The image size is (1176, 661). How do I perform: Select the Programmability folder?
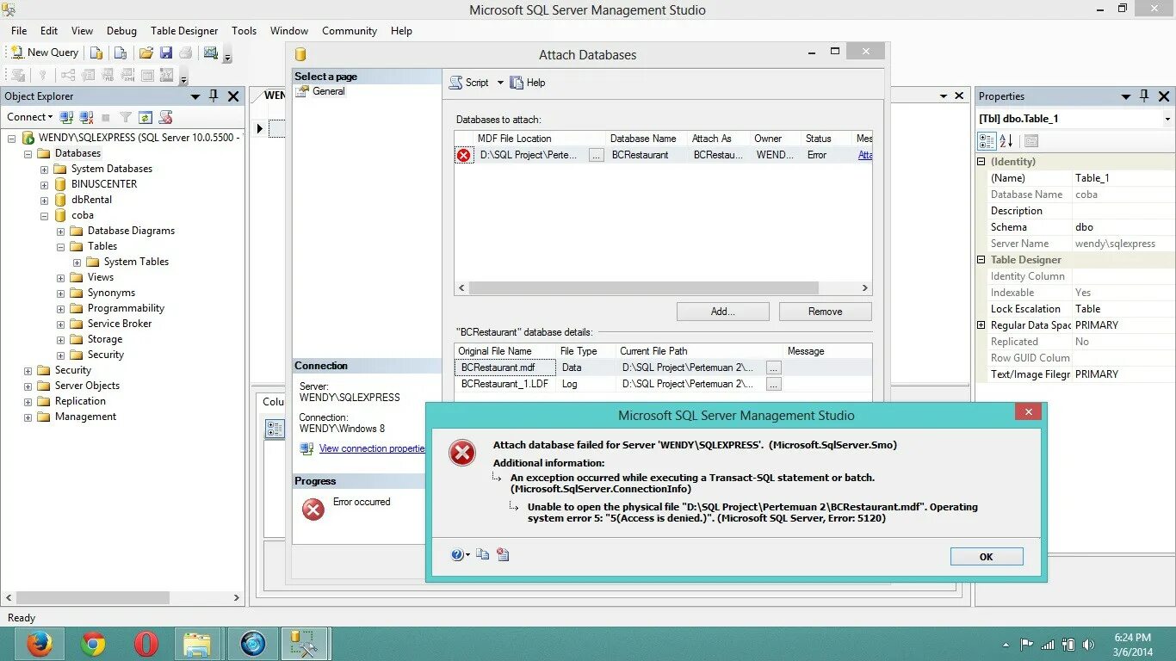126,308
